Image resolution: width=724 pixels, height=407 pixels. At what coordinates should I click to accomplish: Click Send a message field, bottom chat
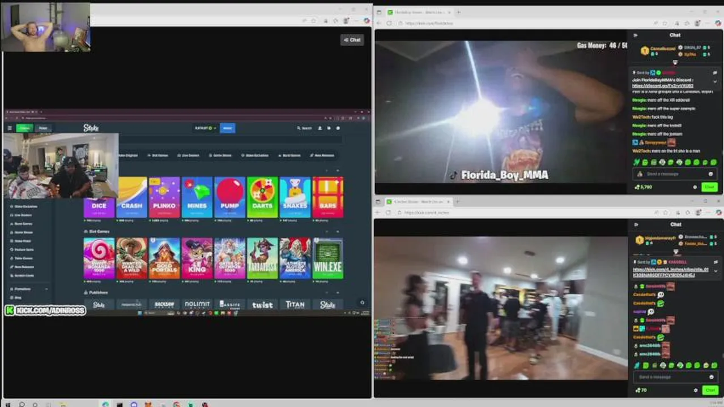point(675,377)
